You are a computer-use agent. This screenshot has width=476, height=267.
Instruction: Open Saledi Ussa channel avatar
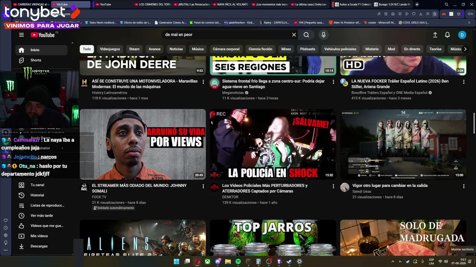345,187
